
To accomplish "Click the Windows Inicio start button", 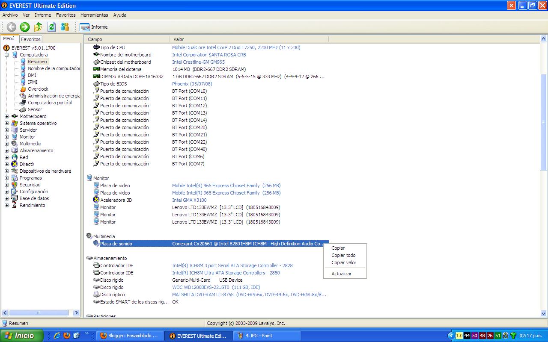I will tap(22, 336).
